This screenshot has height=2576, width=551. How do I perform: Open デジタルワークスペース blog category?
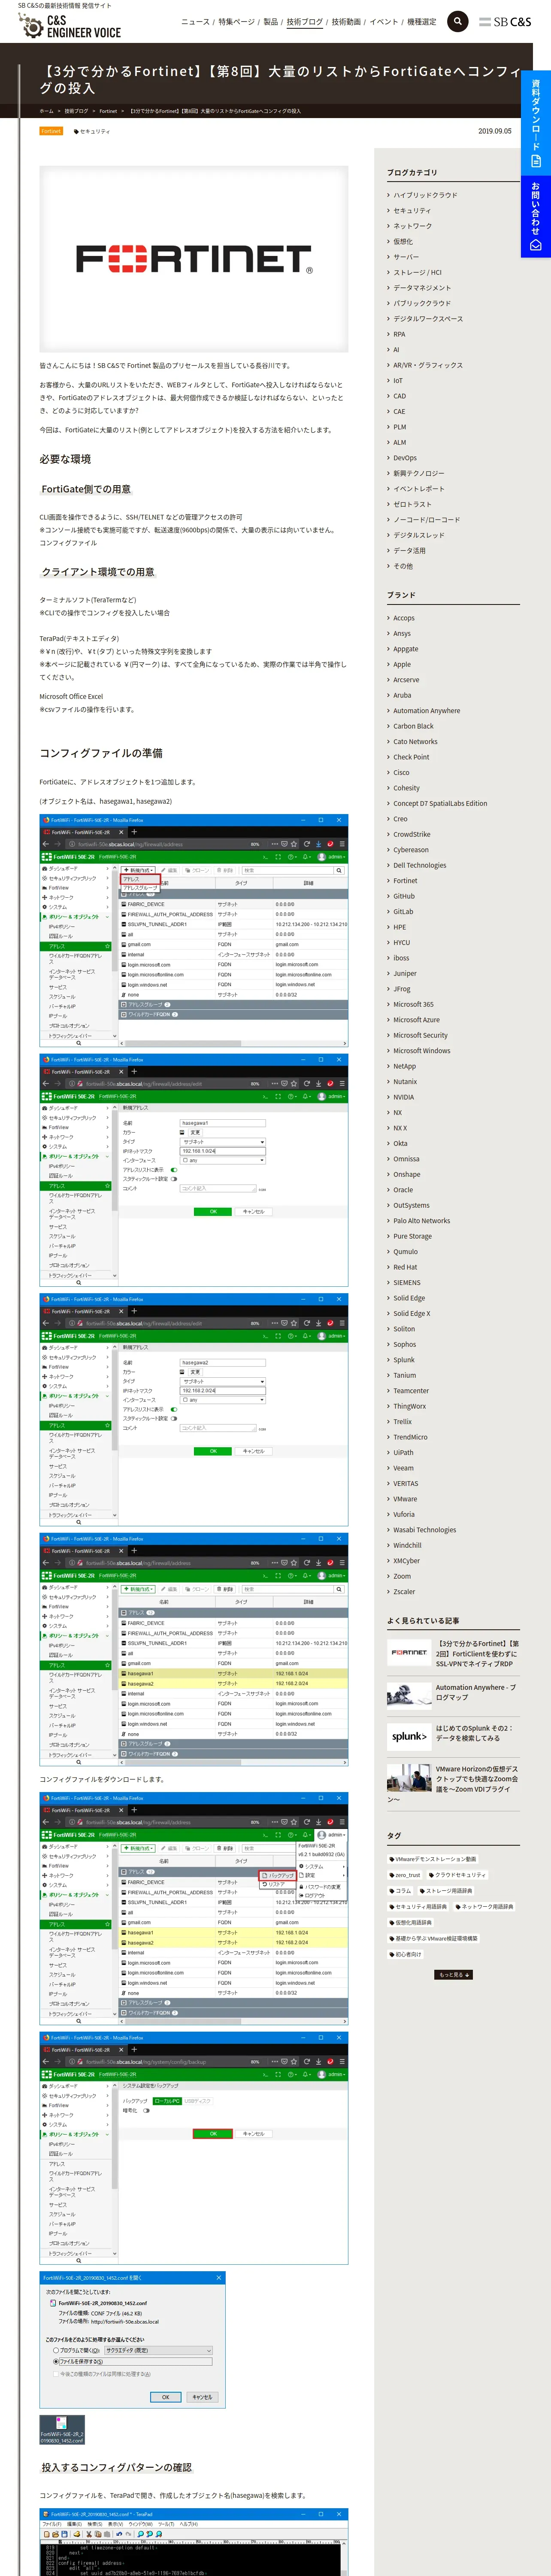[428, 319]
